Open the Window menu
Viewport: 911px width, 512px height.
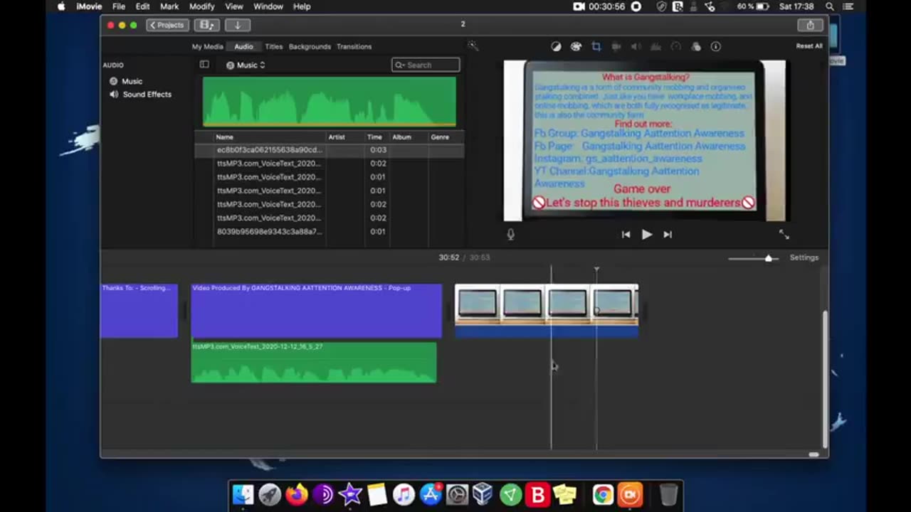pos(268,6)
